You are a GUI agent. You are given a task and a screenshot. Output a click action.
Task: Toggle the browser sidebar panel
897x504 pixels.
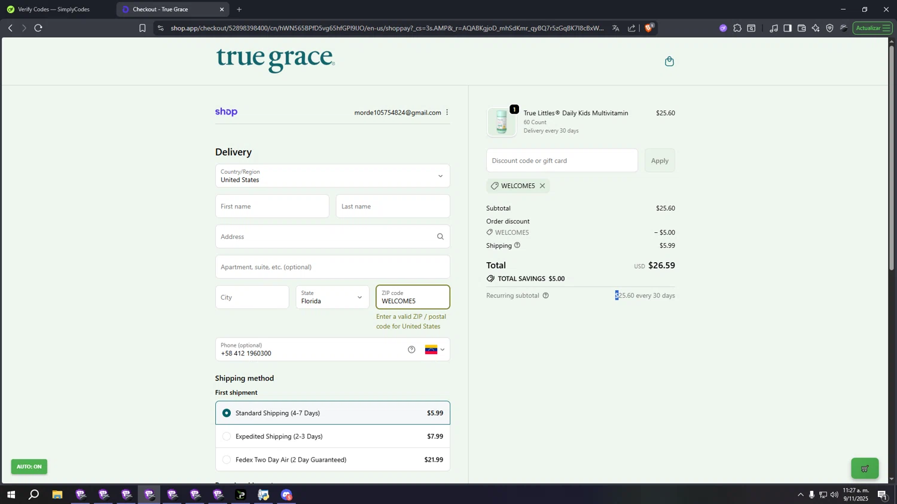point(788,28)
